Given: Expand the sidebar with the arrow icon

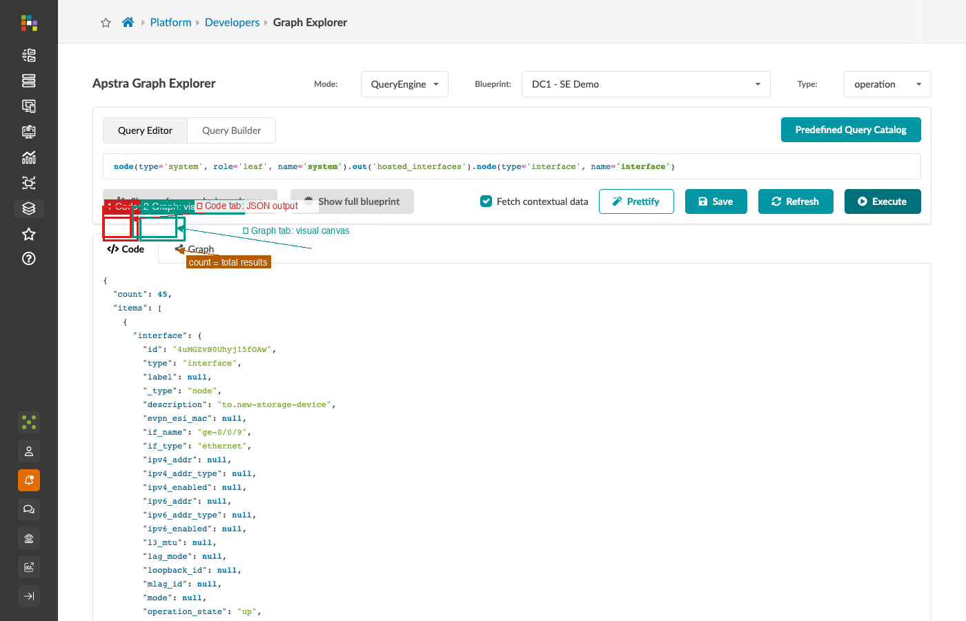Looking at the screenshot, I should [x=29, y=596].
